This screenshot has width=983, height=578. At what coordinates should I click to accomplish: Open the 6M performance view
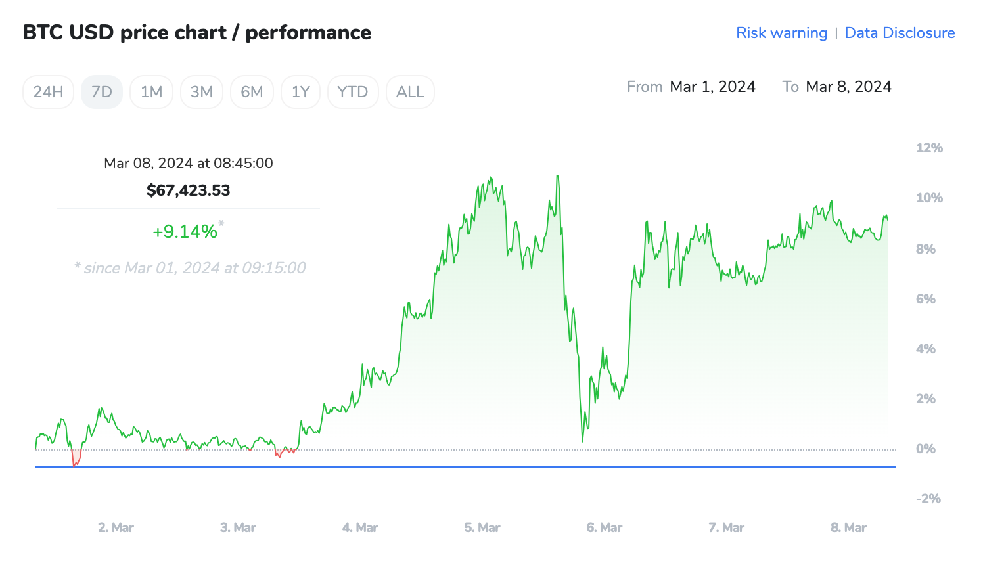point(252,92)
